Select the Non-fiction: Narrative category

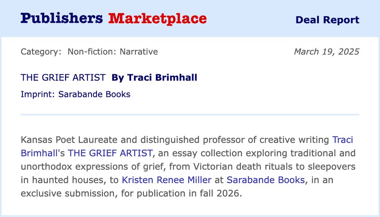point(113,52)
